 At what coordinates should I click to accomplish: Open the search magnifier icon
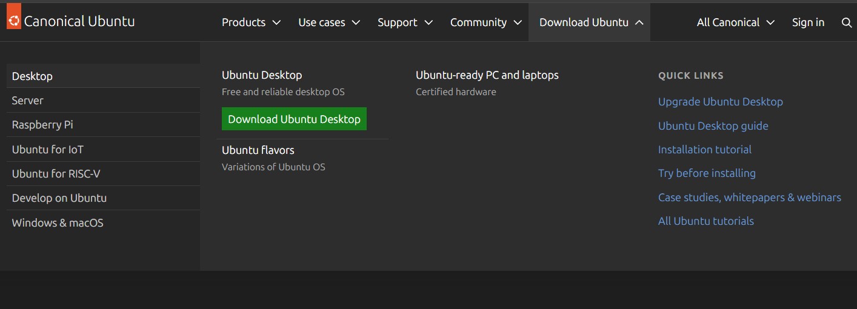[846, 22]
